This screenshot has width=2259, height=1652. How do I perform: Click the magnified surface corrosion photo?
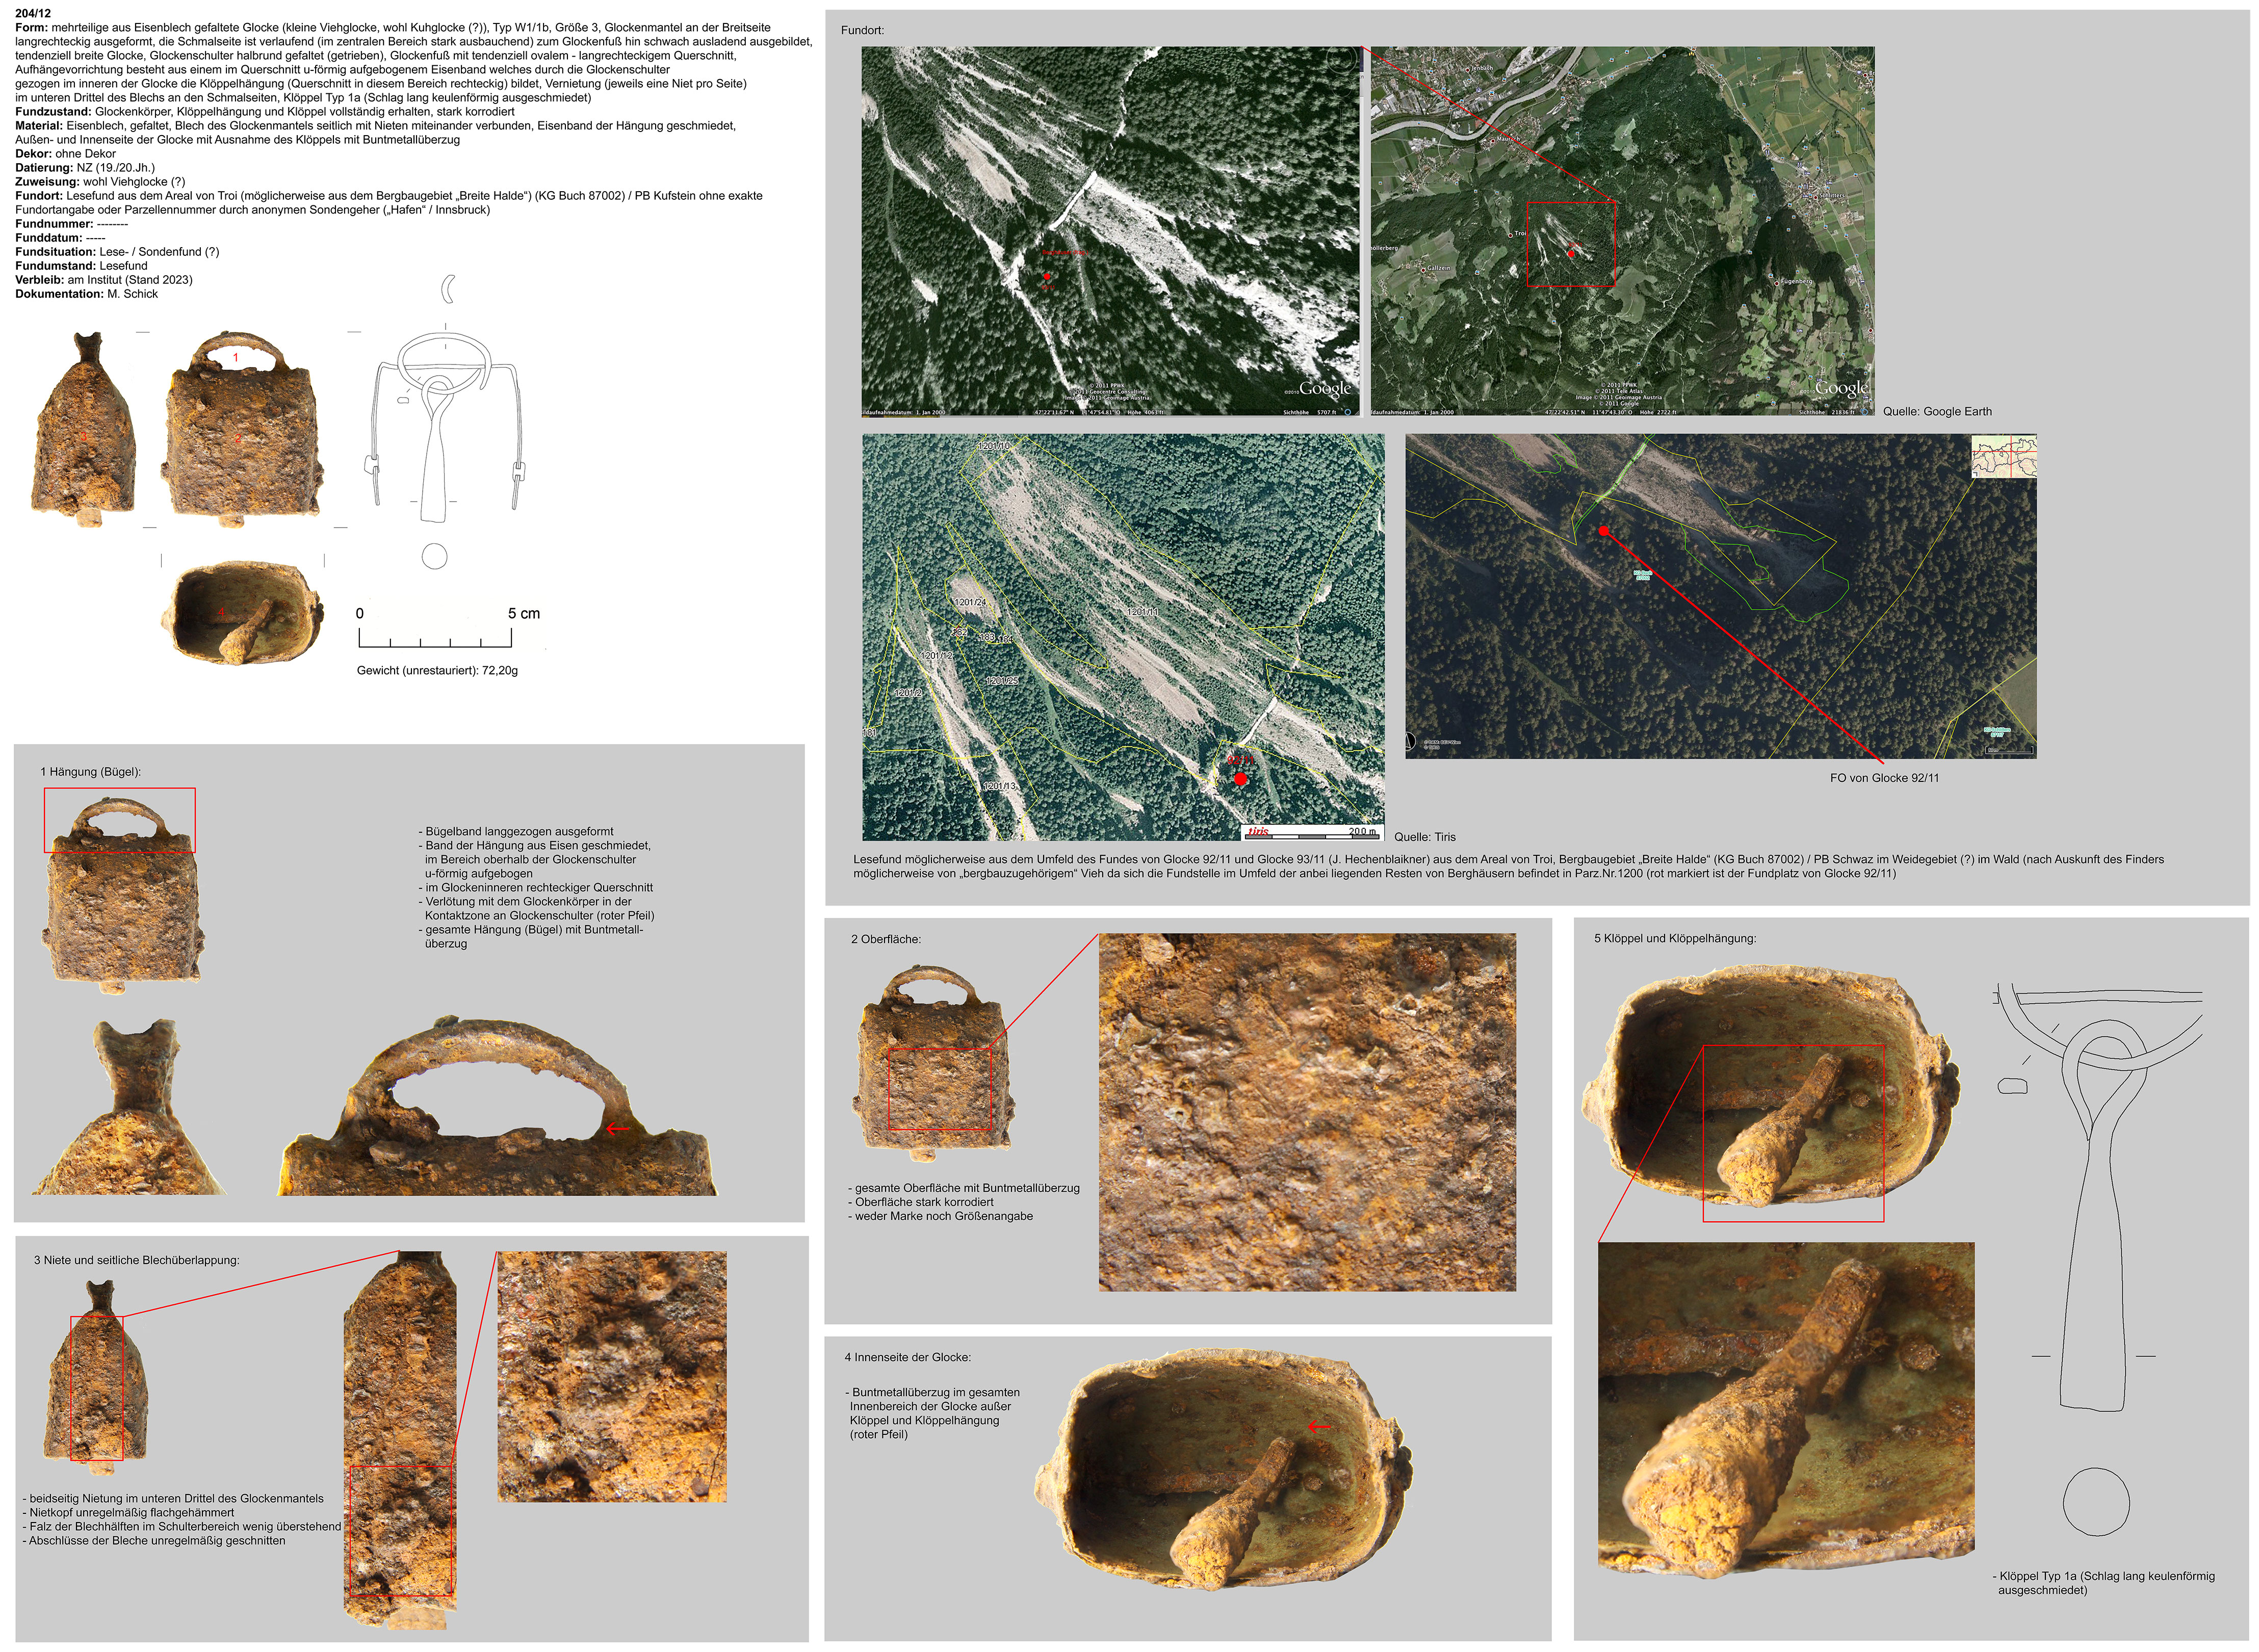coord(1306,1111)
